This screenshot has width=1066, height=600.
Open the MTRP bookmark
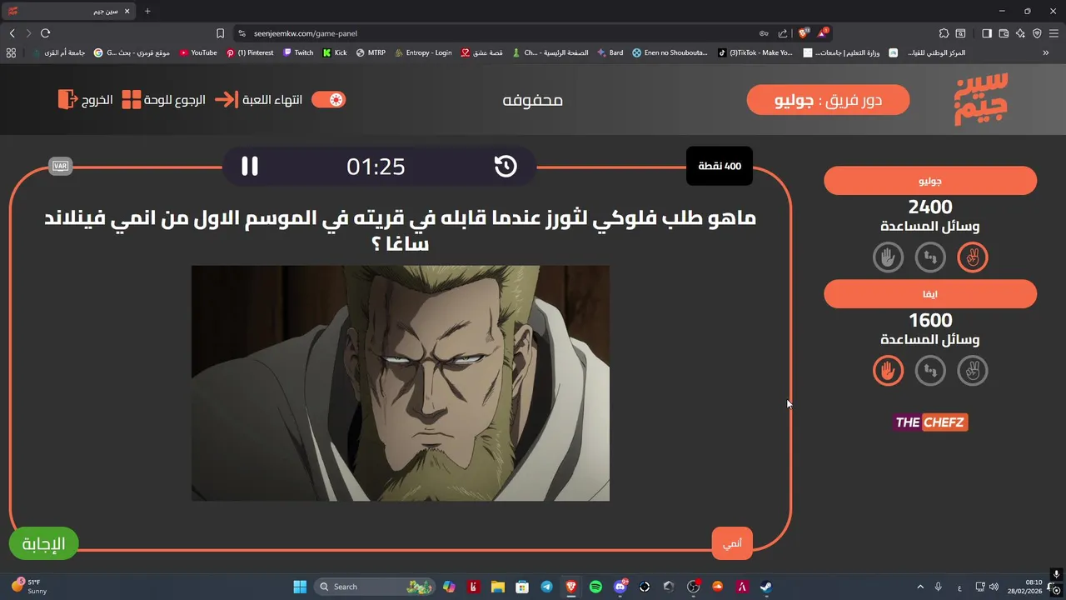371,52
